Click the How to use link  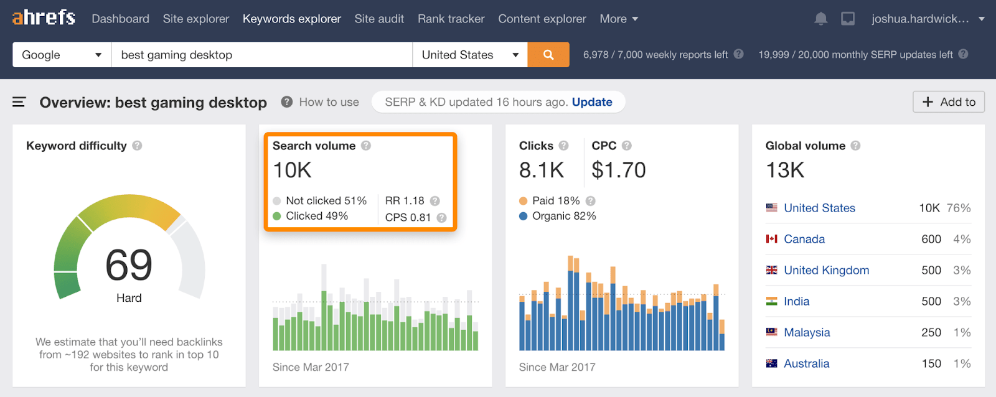tap(329, 102)
